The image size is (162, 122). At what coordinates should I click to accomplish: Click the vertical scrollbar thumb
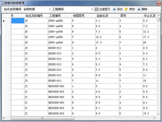pos(159,19)
